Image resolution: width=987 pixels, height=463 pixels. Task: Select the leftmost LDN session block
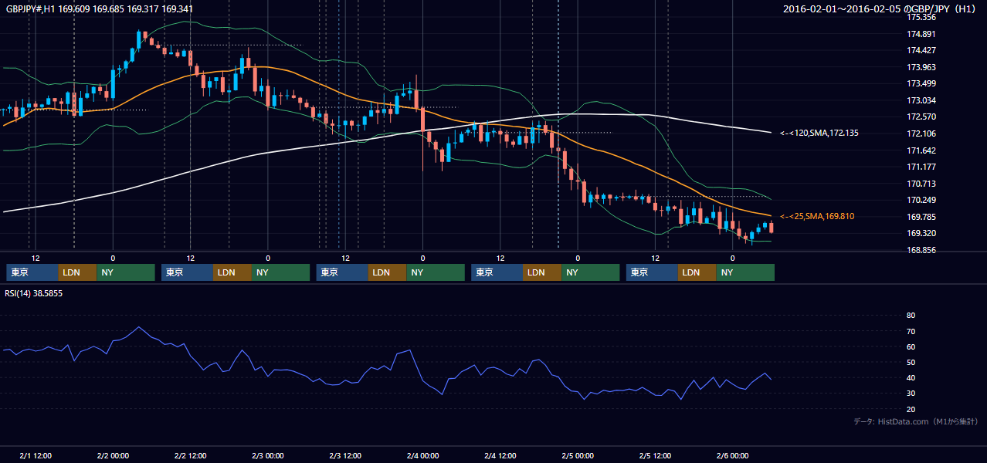pos(77,272)
